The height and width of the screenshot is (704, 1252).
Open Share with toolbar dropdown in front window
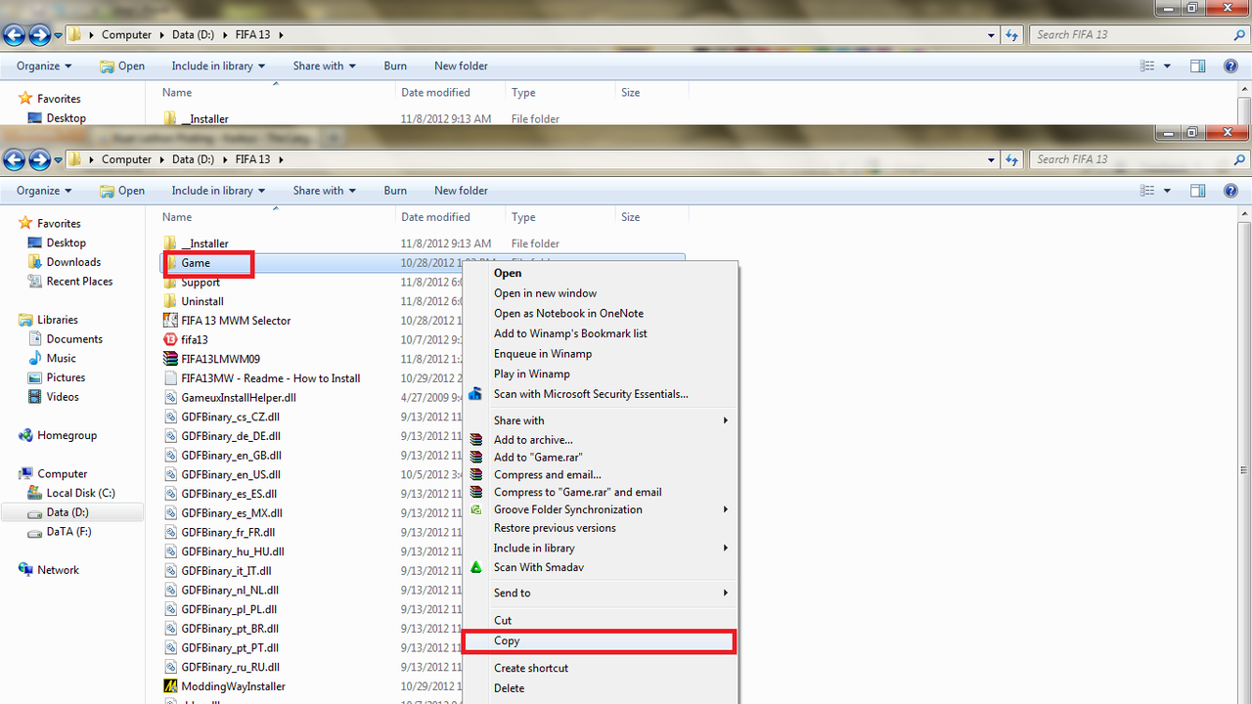coord(324,191)
